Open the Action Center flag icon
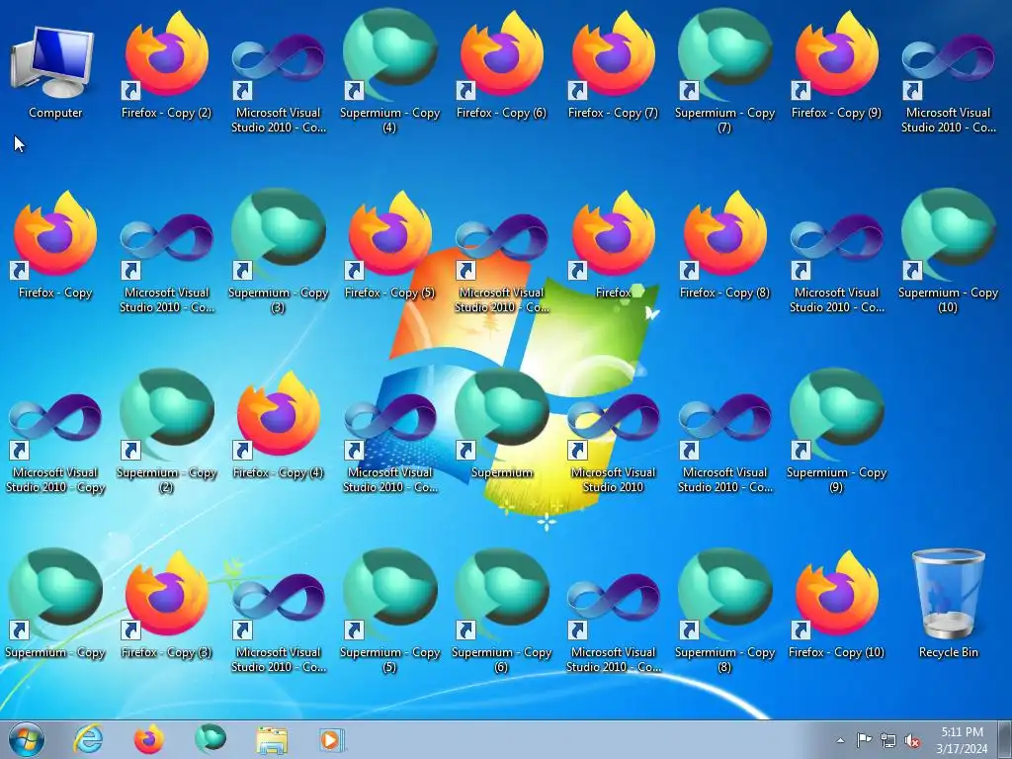 [x=864, y=740]
